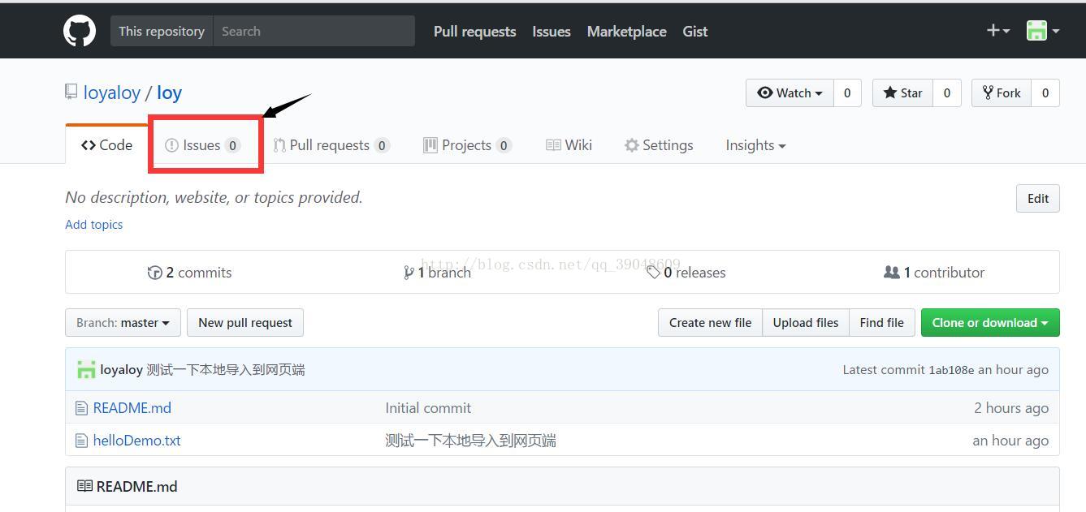Expand the Insights dropdown tab
The image size is (1086, 512).
click(755, 145)
